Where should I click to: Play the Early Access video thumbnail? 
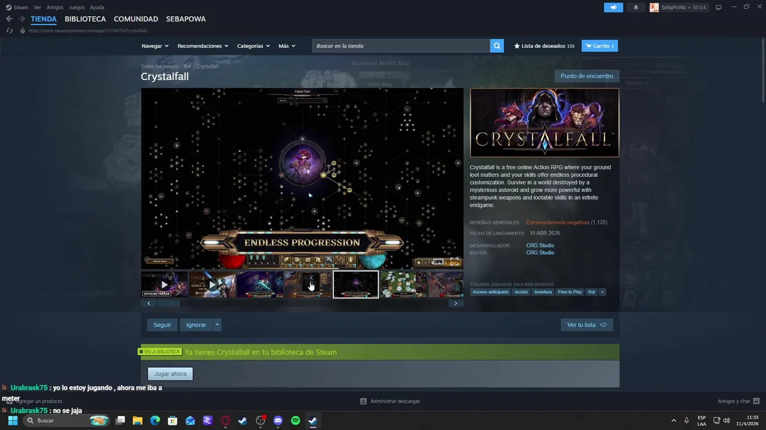(212, 284)
